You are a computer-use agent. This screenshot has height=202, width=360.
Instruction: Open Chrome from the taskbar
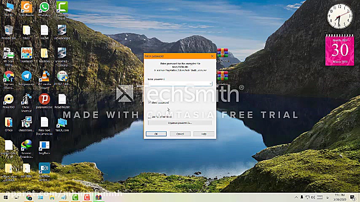[x=29, y=197]
